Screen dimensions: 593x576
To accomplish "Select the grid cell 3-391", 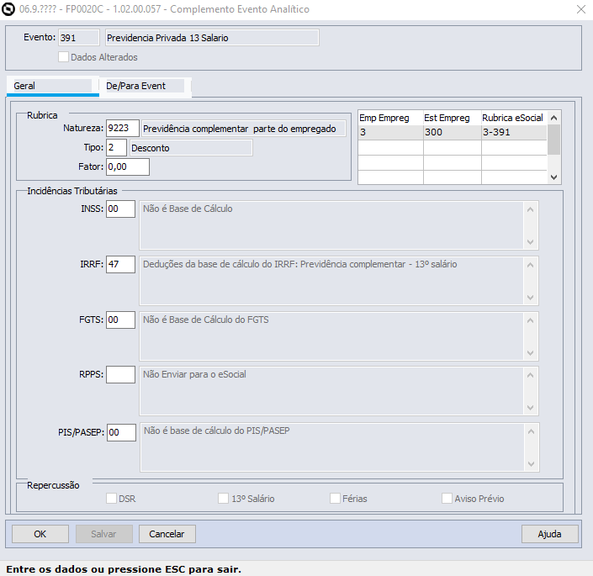I will point(514,132).
